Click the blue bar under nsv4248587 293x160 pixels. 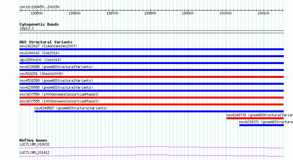point(159,111)
